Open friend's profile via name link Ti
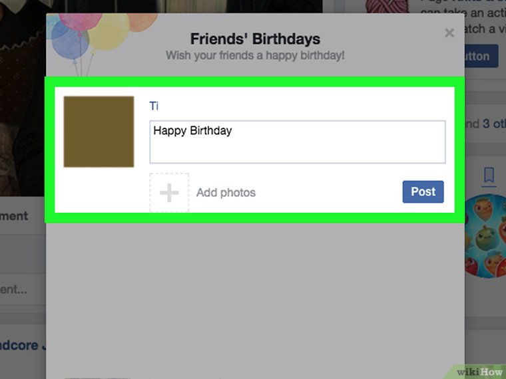This screenshot has height=379, width=506. tap(154, 106)
